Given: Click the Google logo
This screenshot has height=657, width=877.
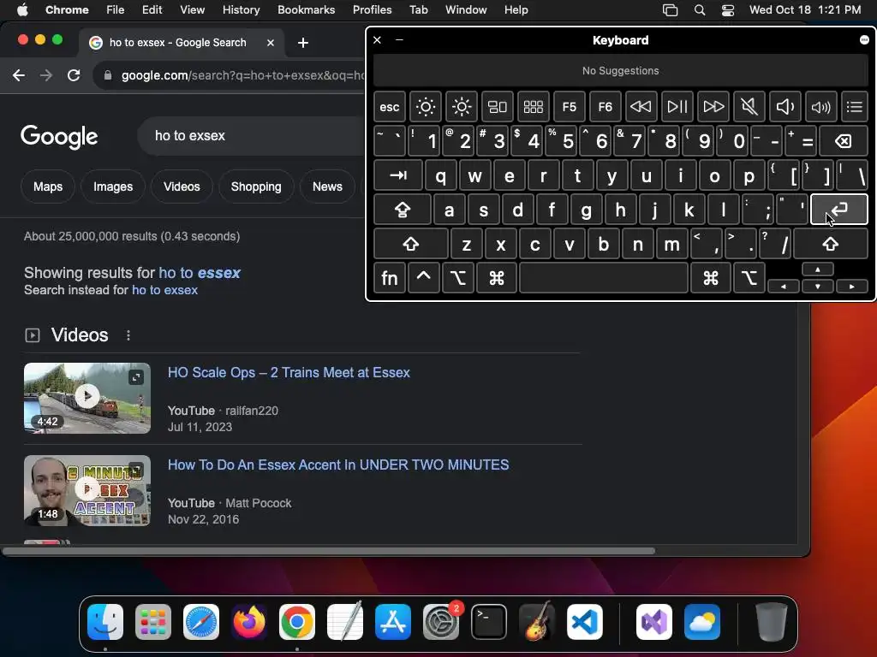Looking at the screenshot, I should tap(59, 137).
